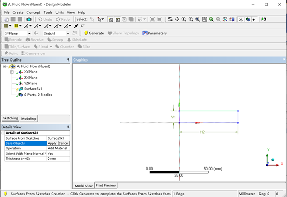Expand the XYPlane tree node
Viewport: 287px width, 197px height.
[x=12, y=72]
